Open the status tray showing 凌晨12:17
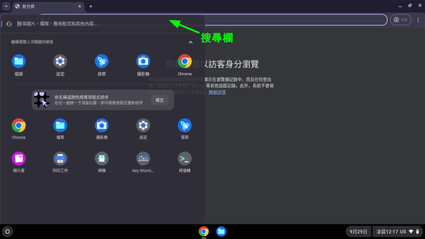Image resolution: width=425 pixels, height=239 pixels. [x=398, y=231]
